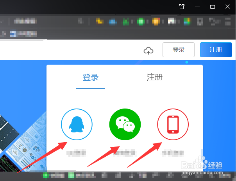Switch to the 注册 tab in dialog

click(155, 77)
